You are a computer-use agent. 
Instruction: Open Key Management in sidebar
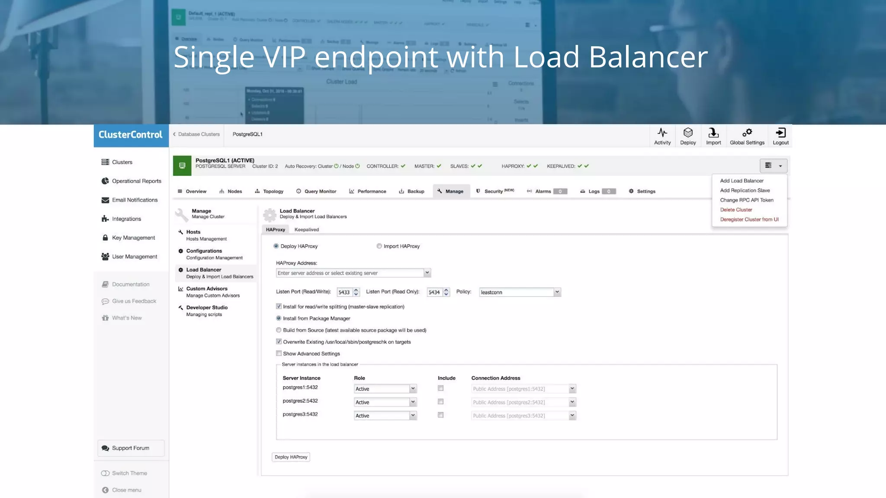coord(128,238)
